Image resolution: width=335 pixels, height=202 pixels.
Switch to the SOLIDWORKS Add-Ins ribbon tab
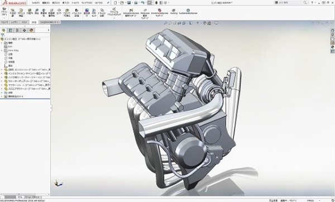tap(50, 22)
